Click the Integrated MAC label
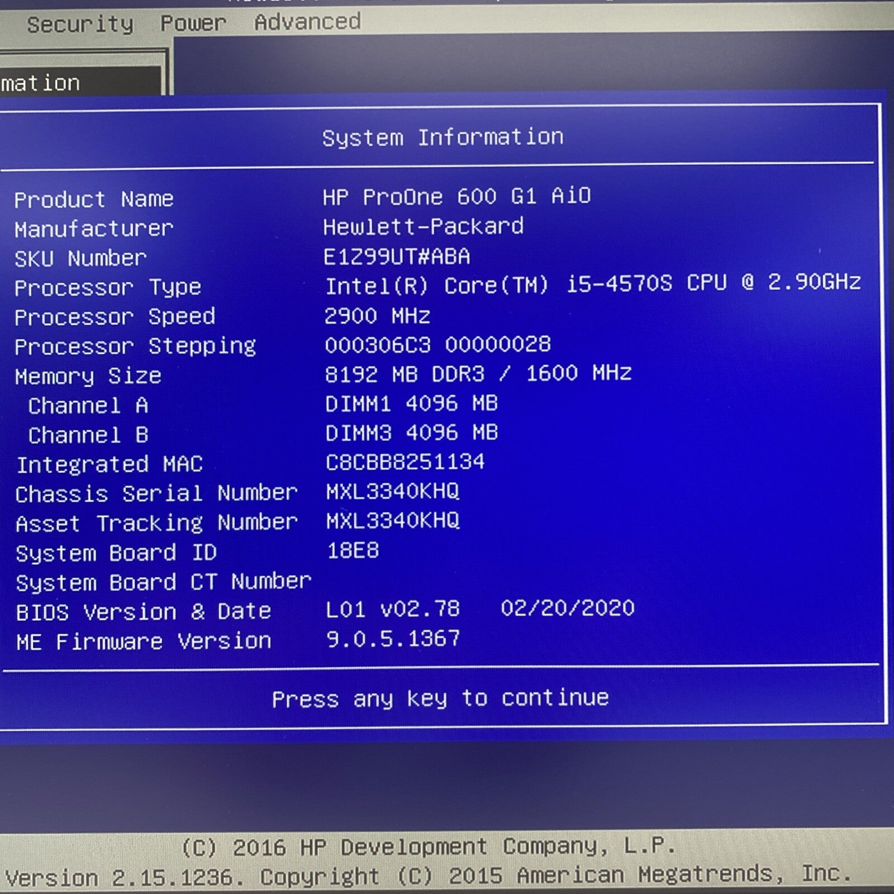Viewport: 894px width, 894px height. click(x=109, y=464)
